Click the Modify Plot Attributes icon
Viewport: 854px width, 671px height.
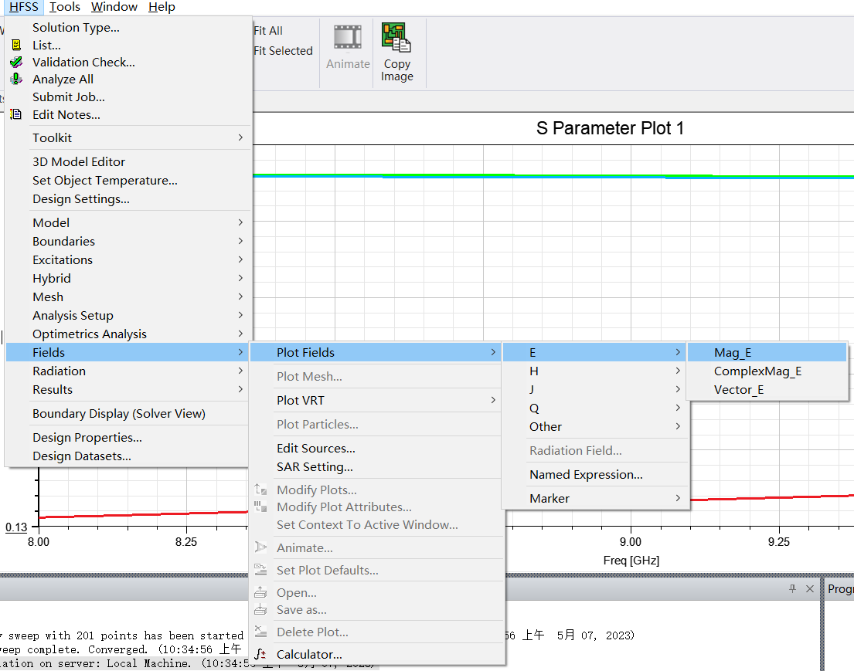pos(261,507)
